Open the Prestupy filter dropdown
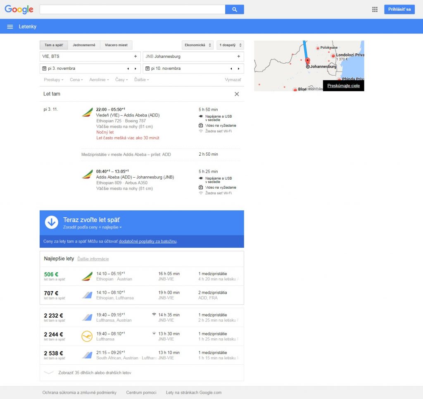Viewport: 423px width, 399px height. coord(54,80)
